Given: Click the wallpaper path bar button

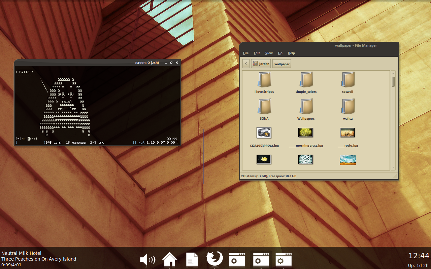Looking at the screenshot, I should [281, 64].
